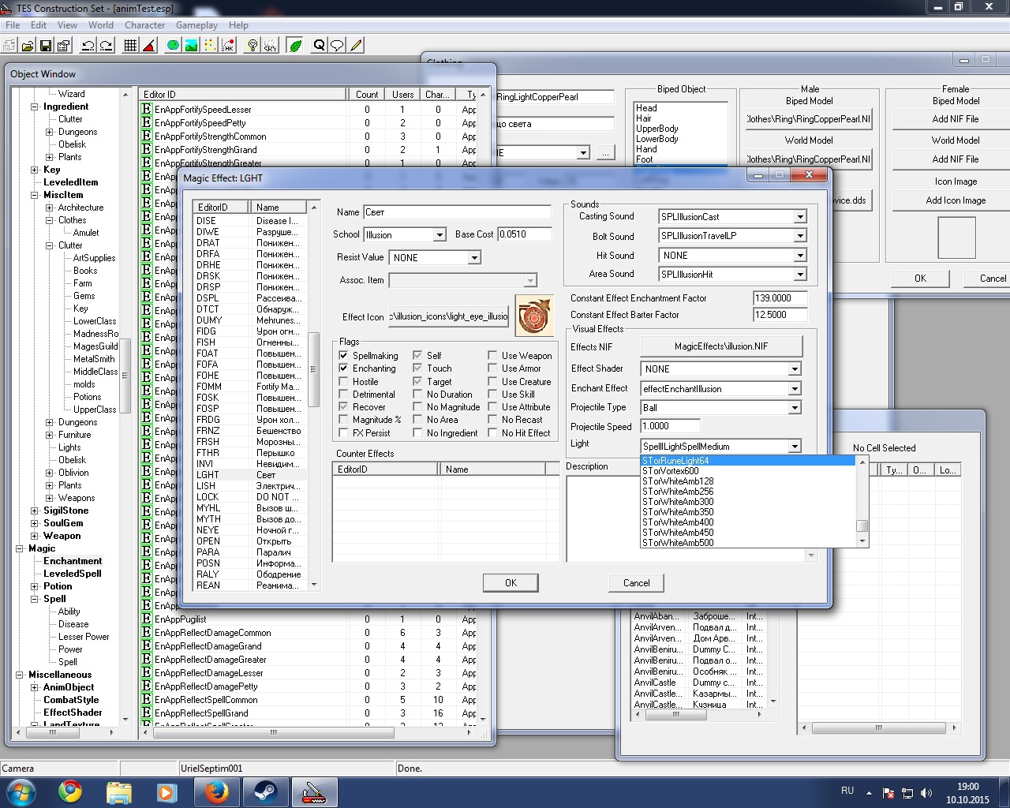Open the Resist Value dropdown

coord(474,258)
